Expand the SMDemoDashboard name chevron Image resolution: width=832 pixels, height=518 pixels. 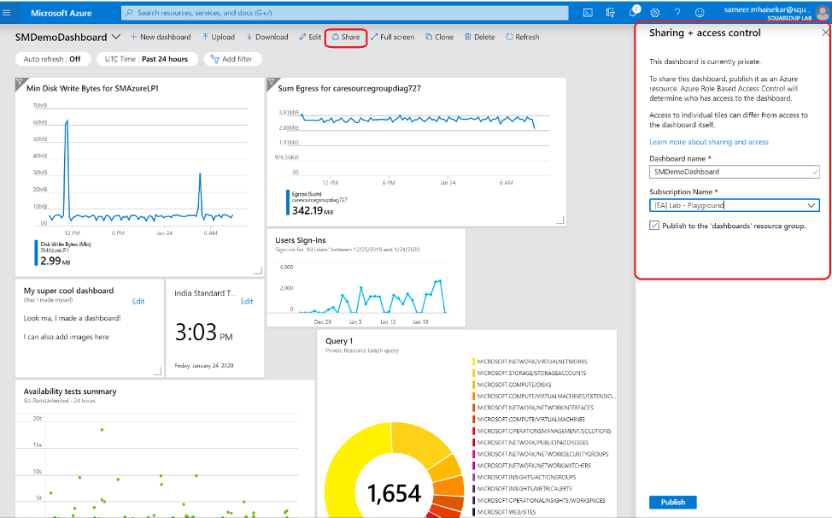point(114,37)
